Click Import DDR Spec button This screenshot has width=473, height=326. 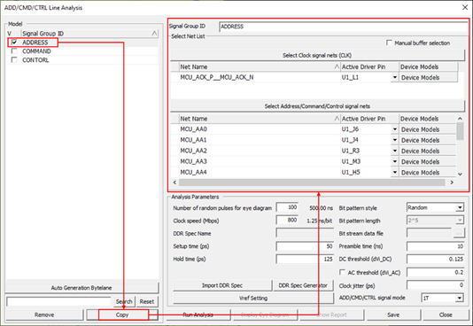pyautogui.click(x=222, y=285)
